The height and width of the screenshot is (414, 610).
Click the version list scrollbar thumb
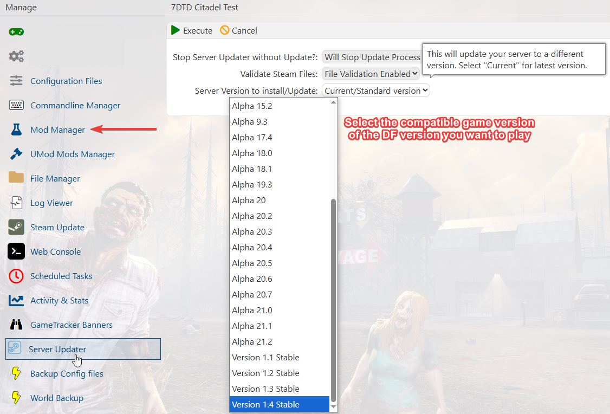tap(333, 300)
